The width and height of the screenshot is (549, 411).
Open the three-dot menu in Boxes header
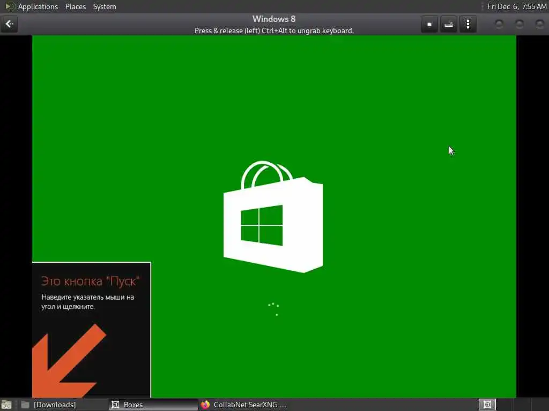[468, 24]
